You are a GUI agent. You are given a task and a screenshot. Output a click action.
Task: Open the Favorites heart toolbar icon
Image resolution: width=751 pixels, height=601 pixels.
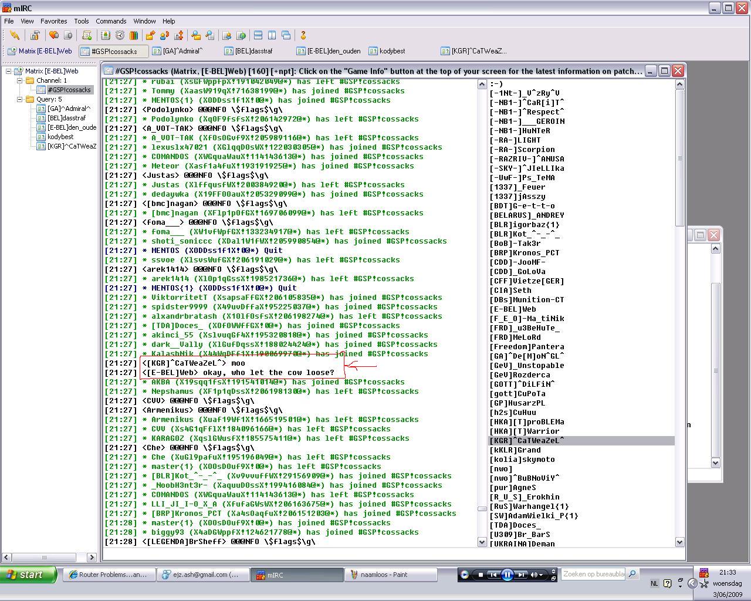coord(54,36)
